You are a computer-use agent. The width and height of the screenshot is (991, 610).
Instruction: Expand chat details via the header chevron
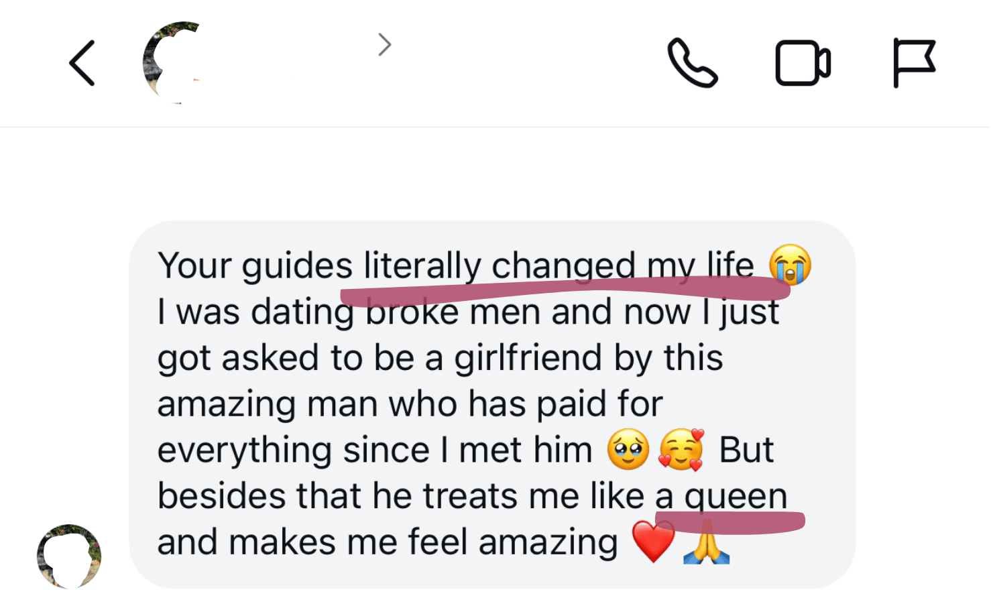pos(384,45)
